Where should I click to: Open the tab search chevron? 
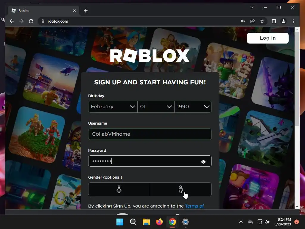pos(251,7)
